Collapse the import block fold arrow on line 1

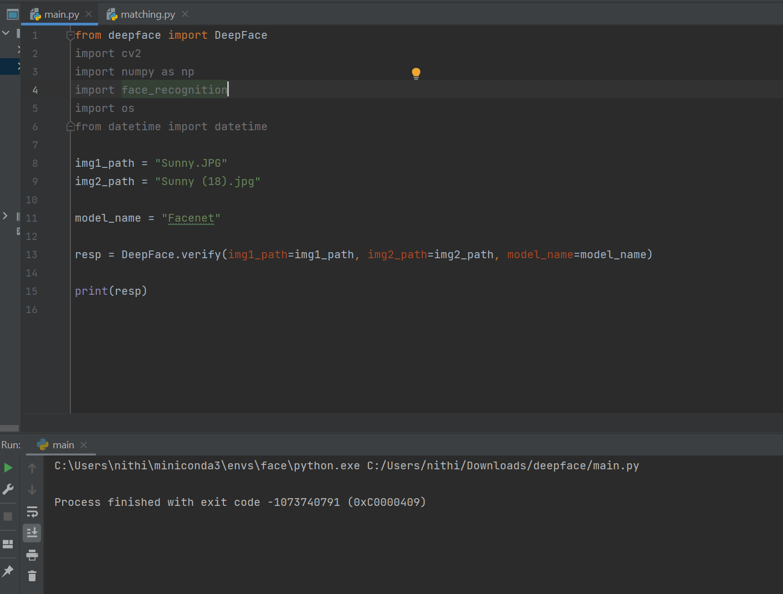(x=70, y=34)
